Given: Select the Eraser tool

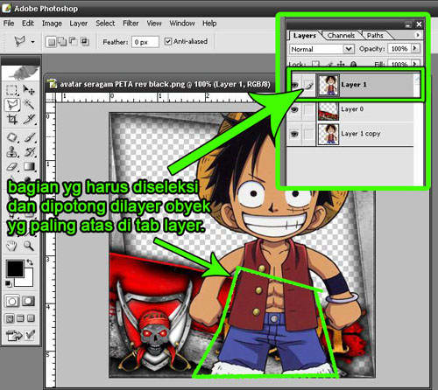Looking at the screenshot, I should click(x=12, y=167).
